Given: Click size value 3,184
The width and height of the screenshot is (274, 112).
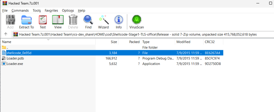Looking at the screenshot, I should (x=113, y=53).
